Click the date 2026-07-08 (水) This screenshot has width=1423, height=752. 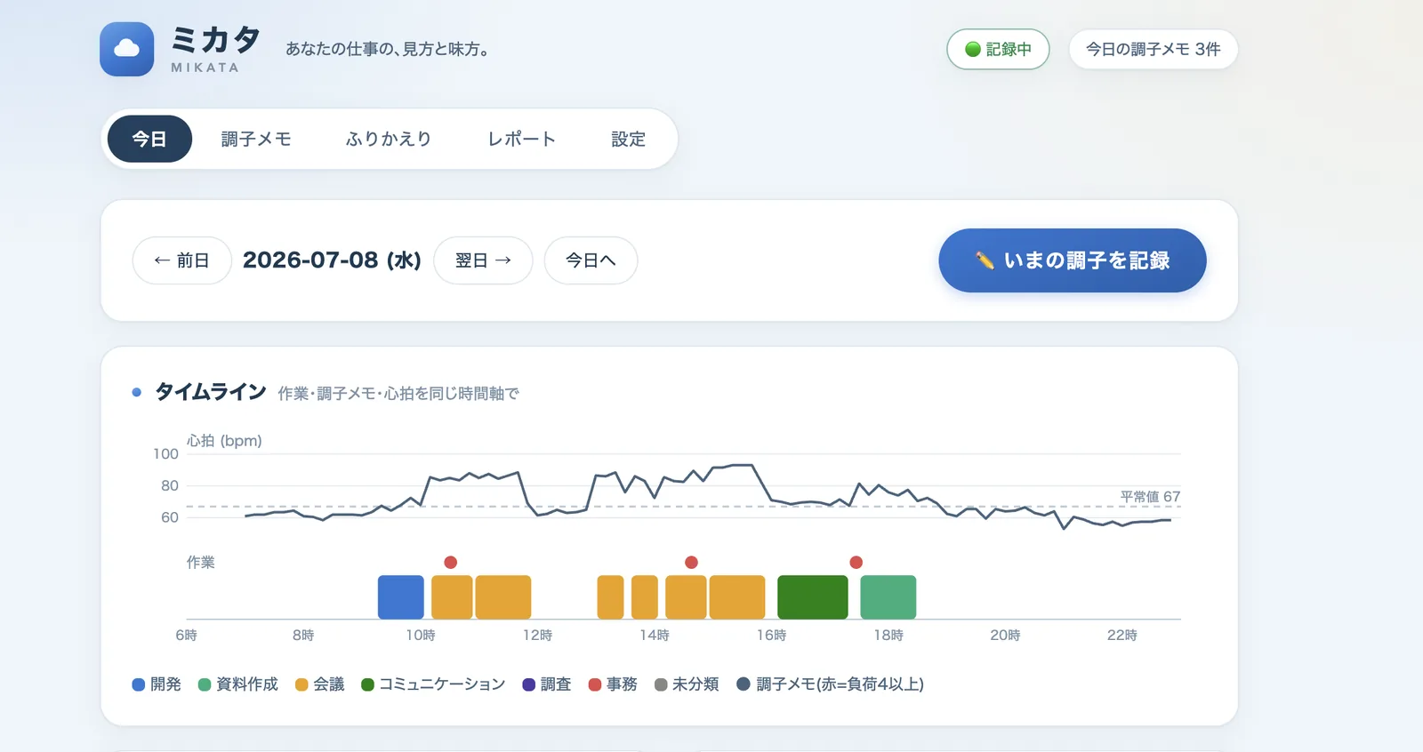click(332, 260)
